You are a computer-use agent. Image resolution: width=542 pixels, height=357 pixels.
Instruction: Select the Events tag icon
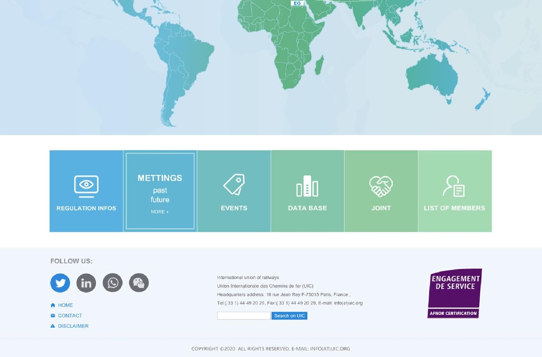tap(234, 185)
